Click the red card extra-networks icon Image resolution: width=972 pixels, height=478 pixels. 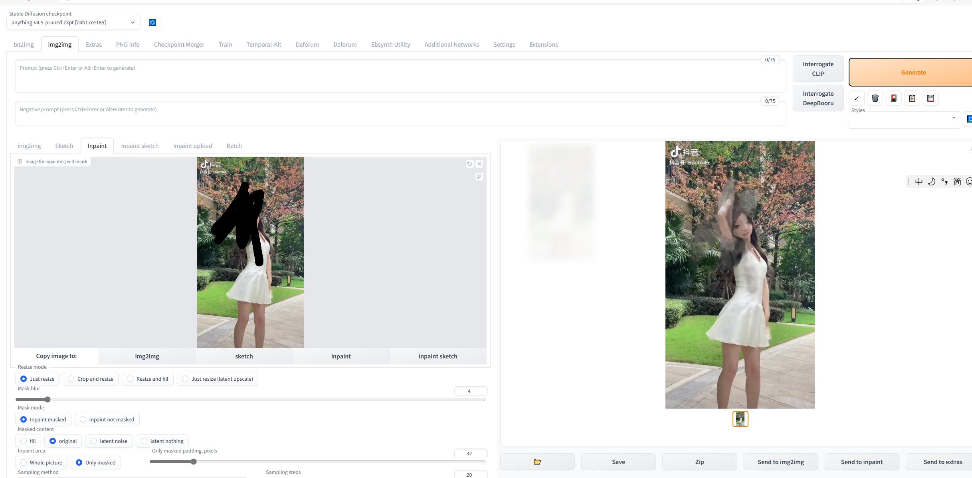pos(893,98)
